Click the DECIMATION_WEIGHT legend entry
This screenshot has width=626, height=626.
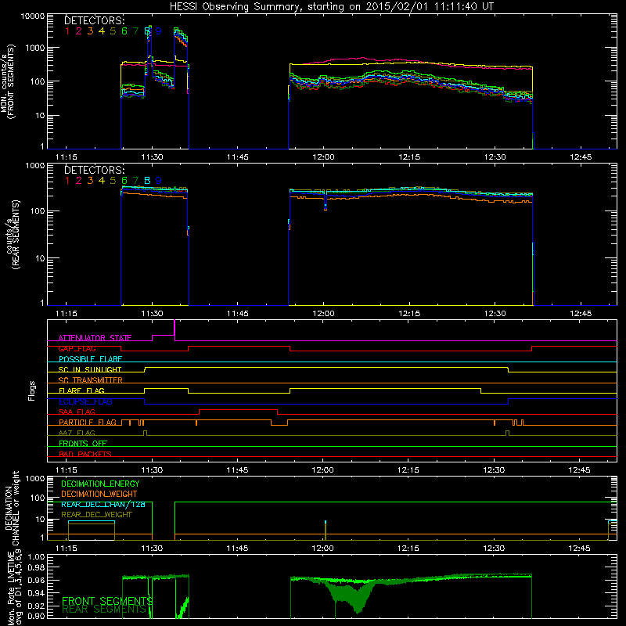pyautogui.click(x=99, y=494)
